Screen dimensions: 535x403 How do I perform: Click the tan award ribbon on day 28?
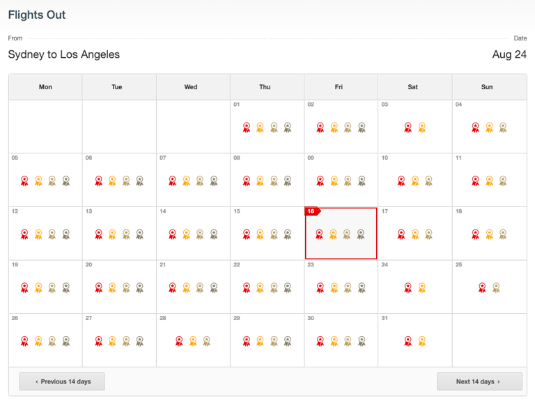pos(206,341)
